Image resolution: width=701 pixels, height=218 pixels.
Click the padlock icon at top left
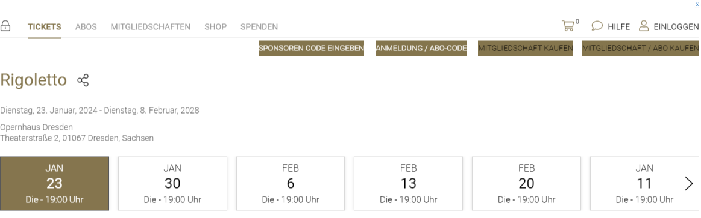point(5,26)
